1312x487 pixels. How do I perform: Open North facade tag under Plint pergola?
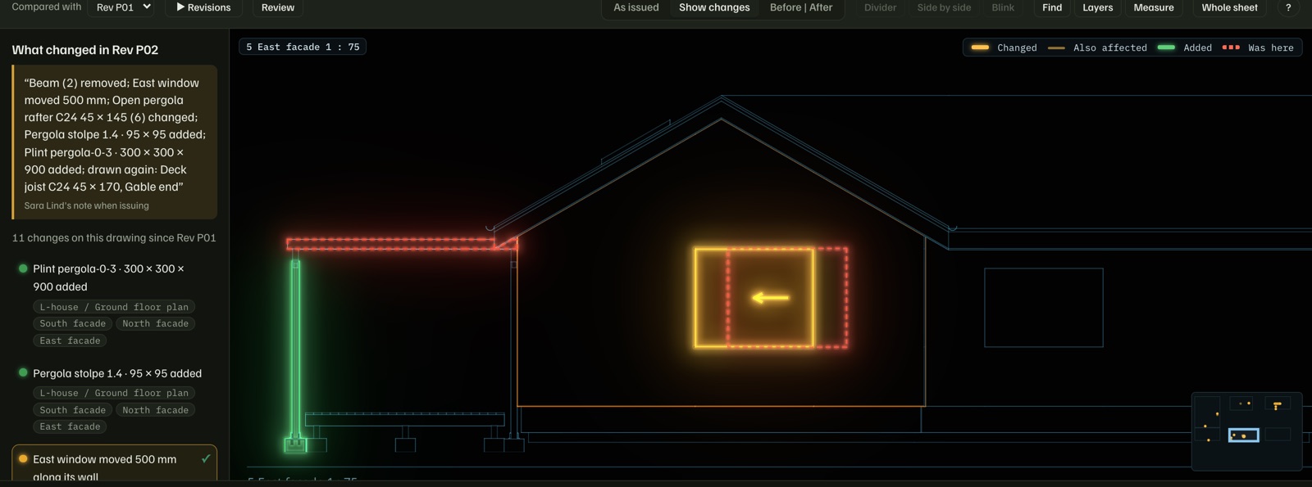pyautogui.click(x=155, y=323)
